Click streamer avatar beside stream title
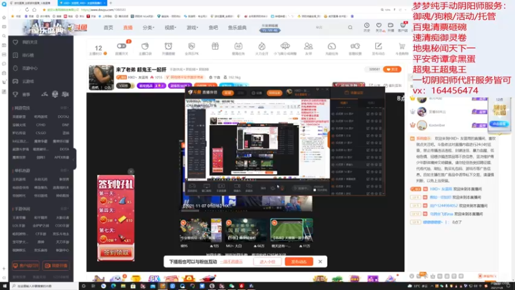The height and width of the screenshot is (290, 515). click(x=101, y=77)
